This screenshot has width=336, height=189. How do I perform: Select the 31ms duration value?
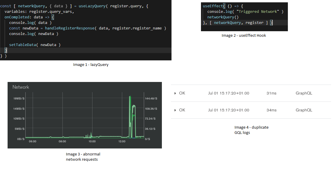271,93
